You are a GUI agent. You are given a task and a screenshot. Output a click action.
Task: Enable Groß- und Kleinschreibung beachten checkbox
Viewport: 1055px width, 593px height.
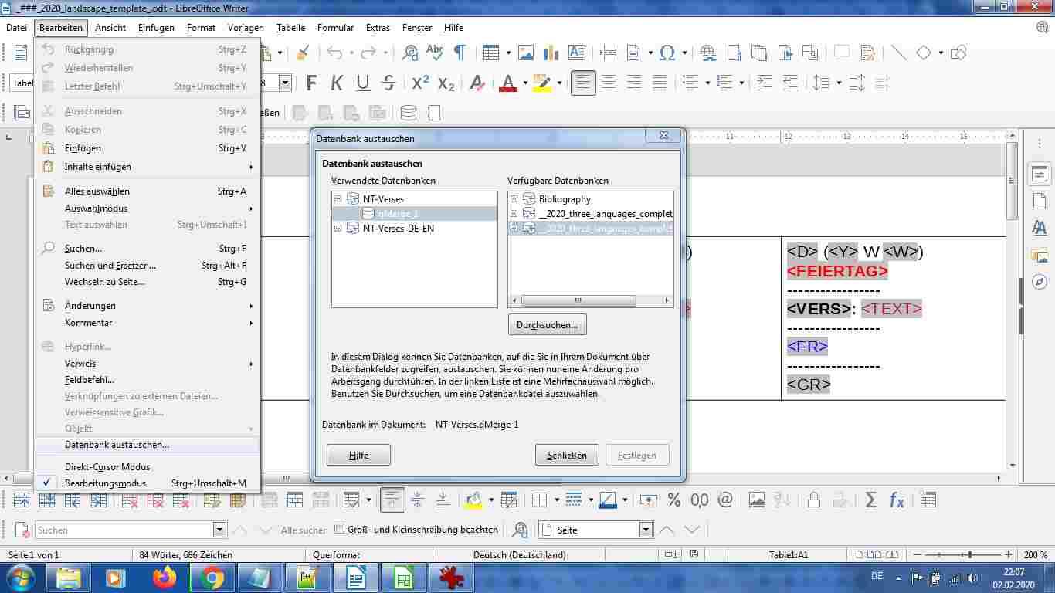pos(339,530)
